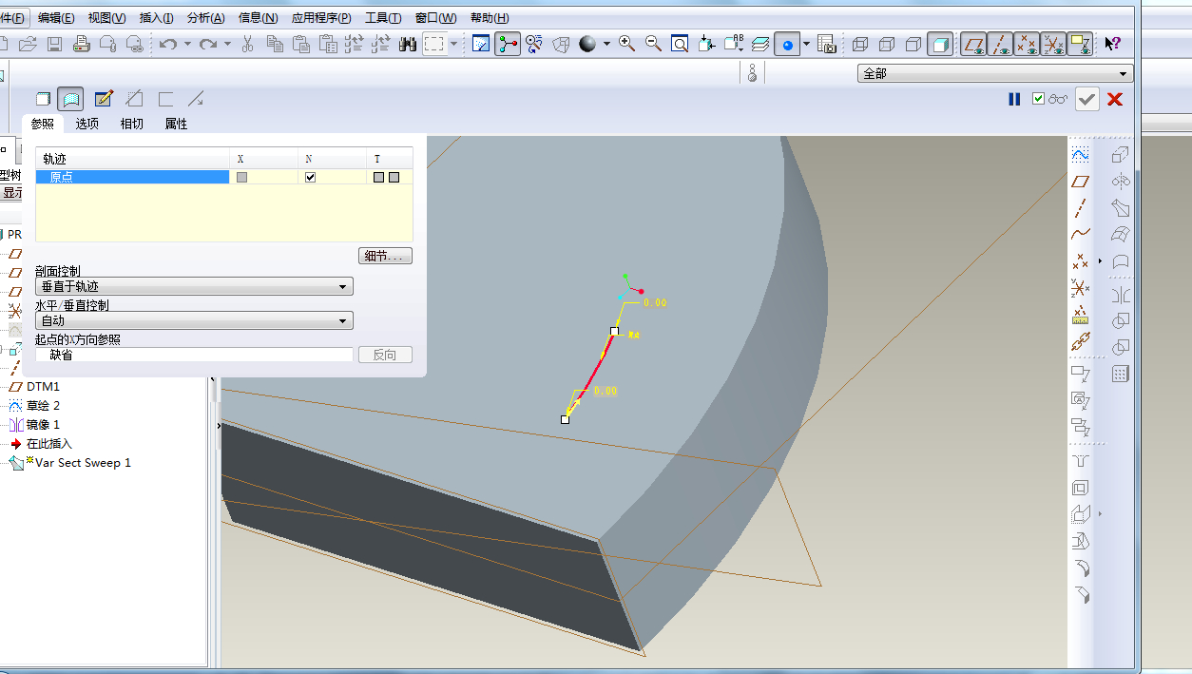This screenshot has width=1192, height=674.
Task: Open the 全部 selection filter dropdown
Action: [x=994, y=73]
